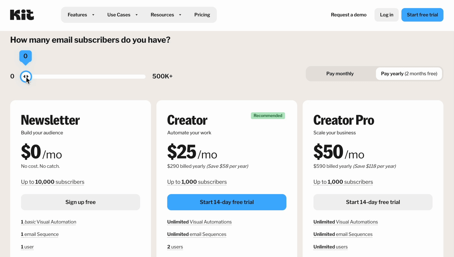
Task: Click the Creator Pro plan heading
Action: click(x=344, y=120)
